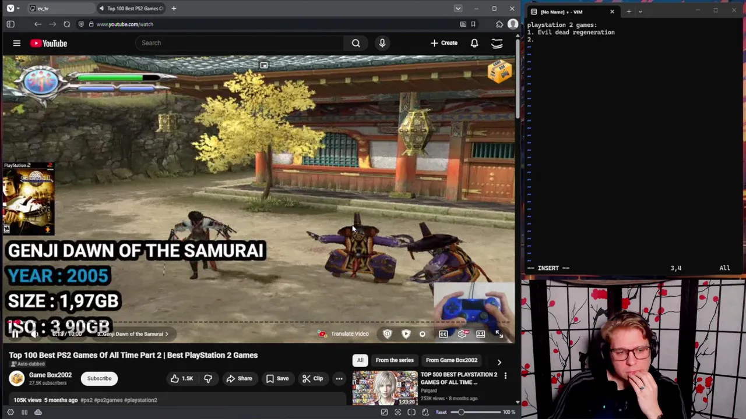Switch to the ev_tv browser tab
This screenshot has height=419, width=746.
point(60,8)
